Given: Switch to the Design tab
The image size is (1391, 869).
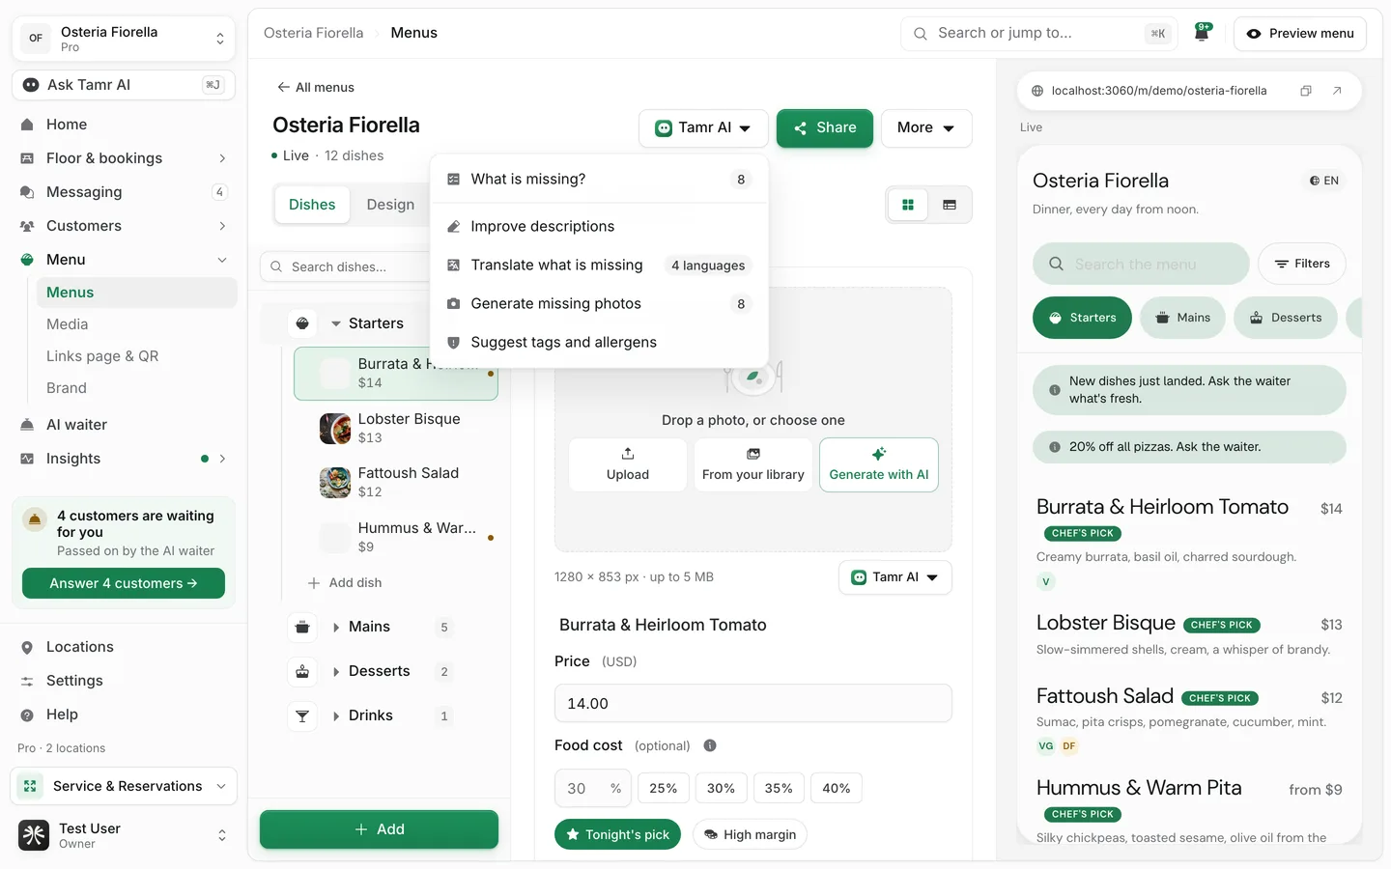Looking at the screenshot, I should pyautogui.click(x=390, y=205).
